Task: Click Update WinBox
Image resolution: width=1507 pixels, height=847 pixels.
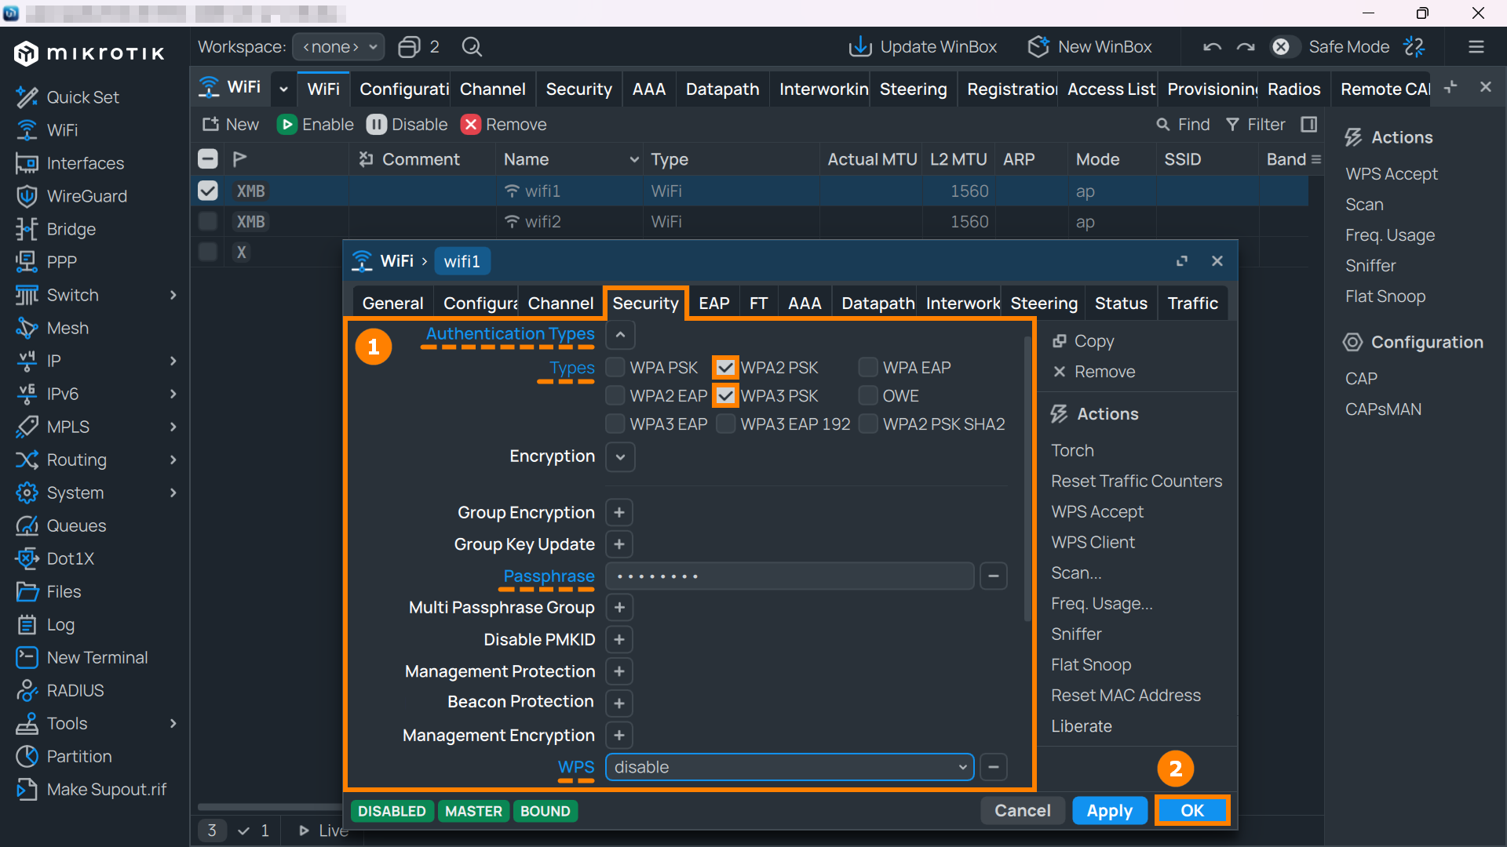Action: pos(923,47)
